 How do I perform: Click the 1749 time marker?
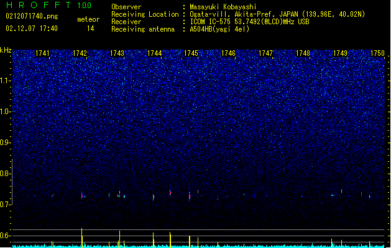(x=341, y=53)
